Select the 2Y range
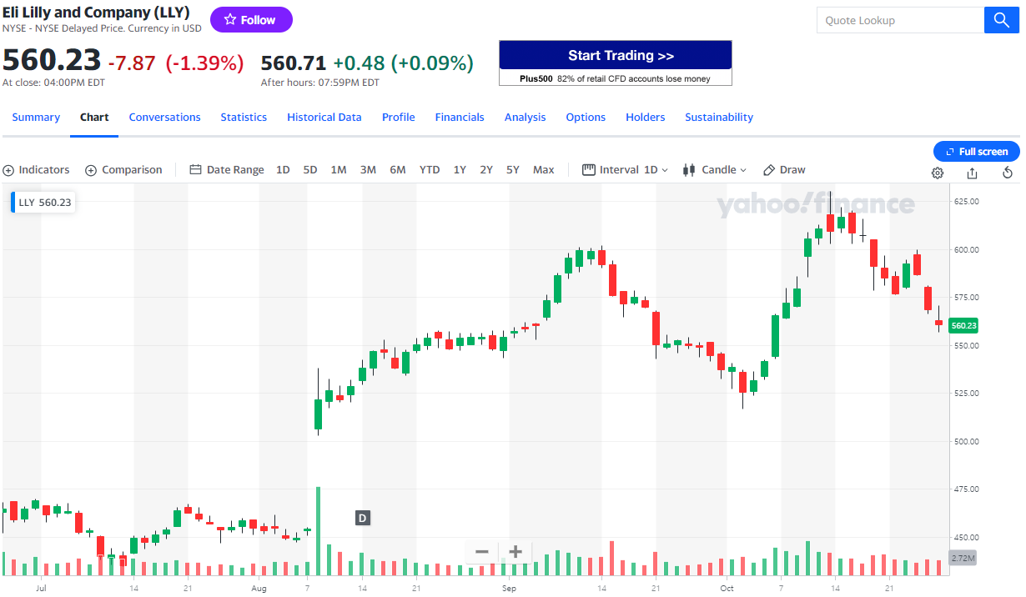This screenshot has height=597, width=1026. pyautogui.click(x=486, y=169)
